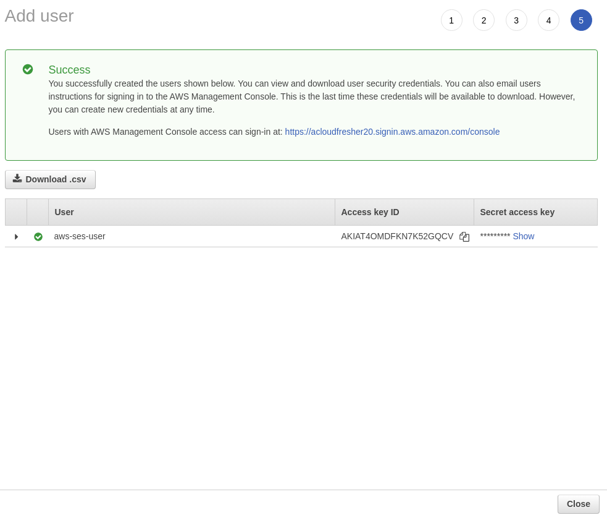Image resolution: width=607 pixels, height=515 pixels.
Task: Select step 3 circle
Action: (516, 20)
